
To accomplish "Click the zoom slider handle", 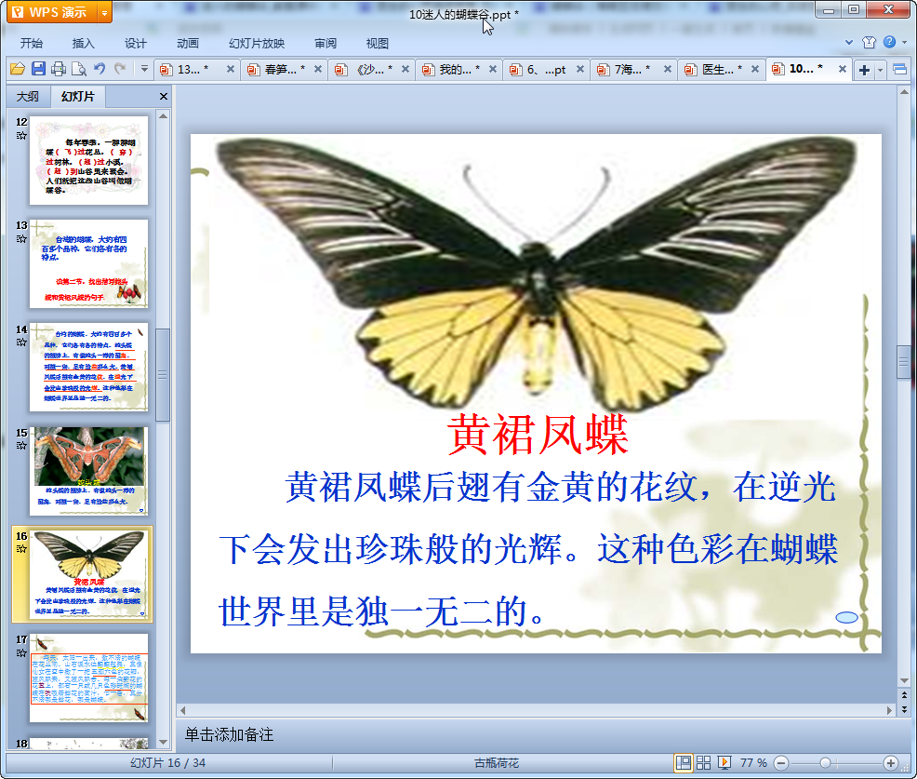I will coord(825,762).
